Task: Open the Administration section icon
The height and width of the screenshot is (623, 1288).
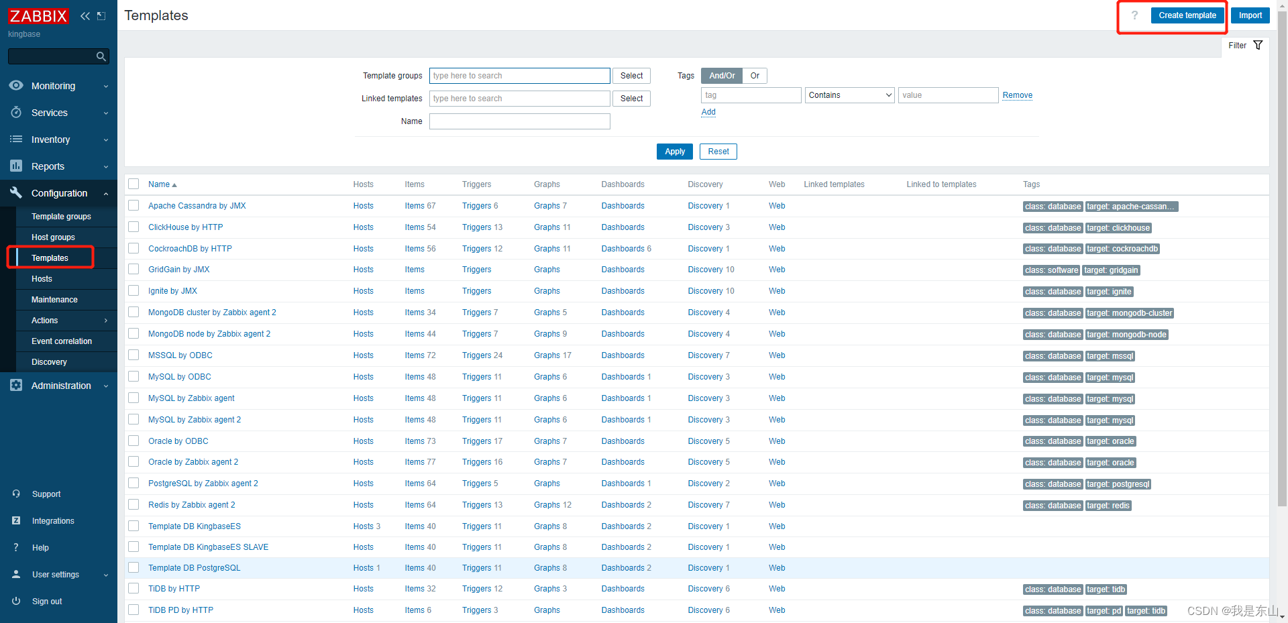Action: (x=16, y=386)
